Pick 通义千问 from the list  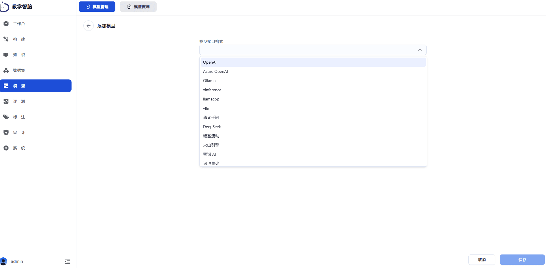point(313,117)
